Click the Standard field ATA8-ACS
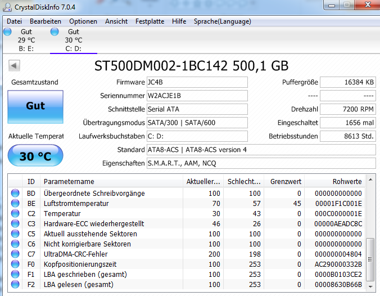Screen dimensions: 380x296 click(x=261, y=150)
